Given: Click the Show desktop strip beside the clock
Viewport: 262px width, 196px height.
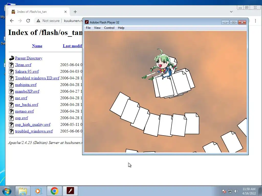Looking at the screenshot, I should coord(260,191).
